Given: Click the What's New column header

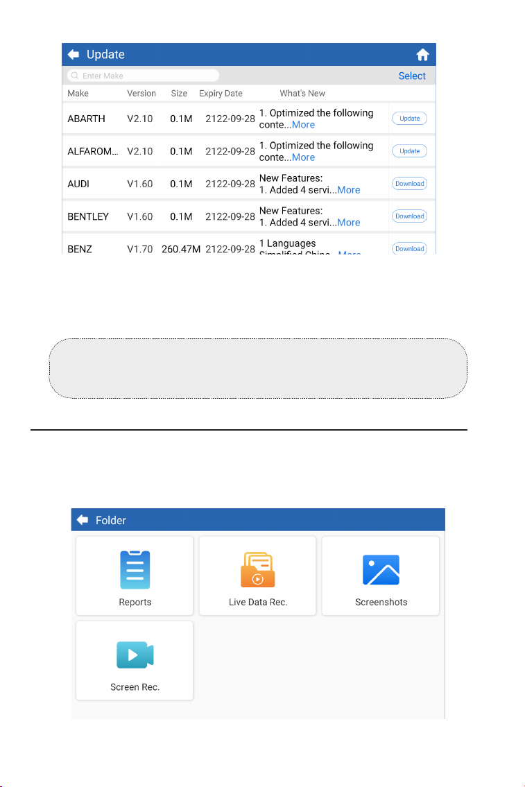Looking at the screenshot, I should point(302,94).
